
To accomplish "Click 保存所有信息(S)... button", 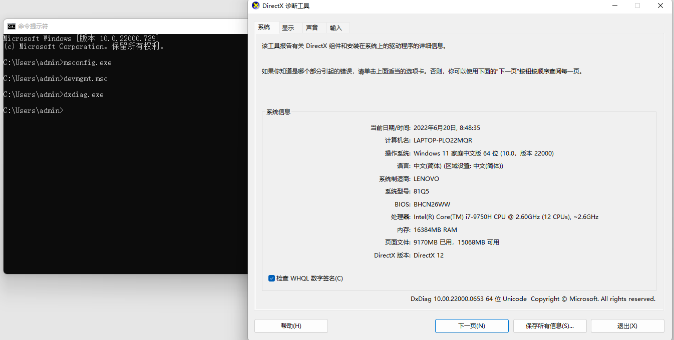I will (550, 326).
